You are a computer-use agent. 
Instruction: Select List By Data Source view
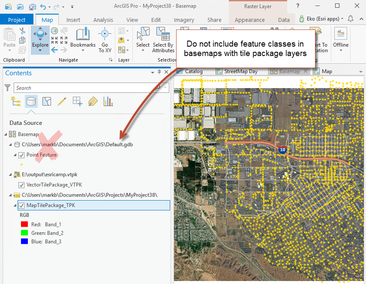click(x=31, y=101)
